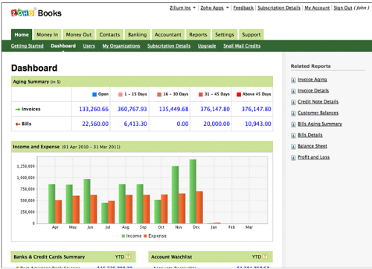The height and width of the screenshot is (269, 372).
Task: Toggle the green Income legend swatch
Action: coord(124,235)
